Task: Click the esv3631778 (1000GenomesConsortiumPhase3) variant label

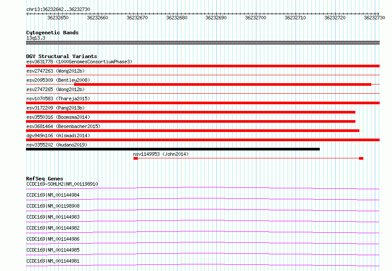Action: (79, 62)
